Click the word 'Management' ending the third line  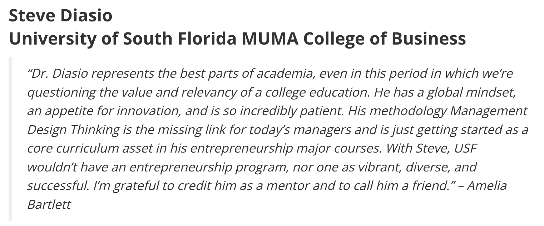(x=489, y=111)
